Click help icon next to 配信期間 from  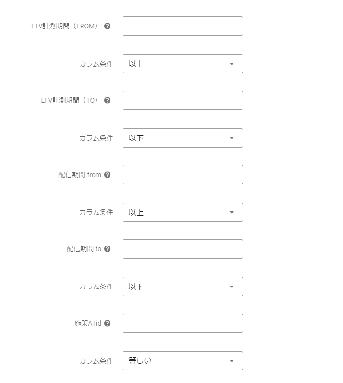(107, 175)
